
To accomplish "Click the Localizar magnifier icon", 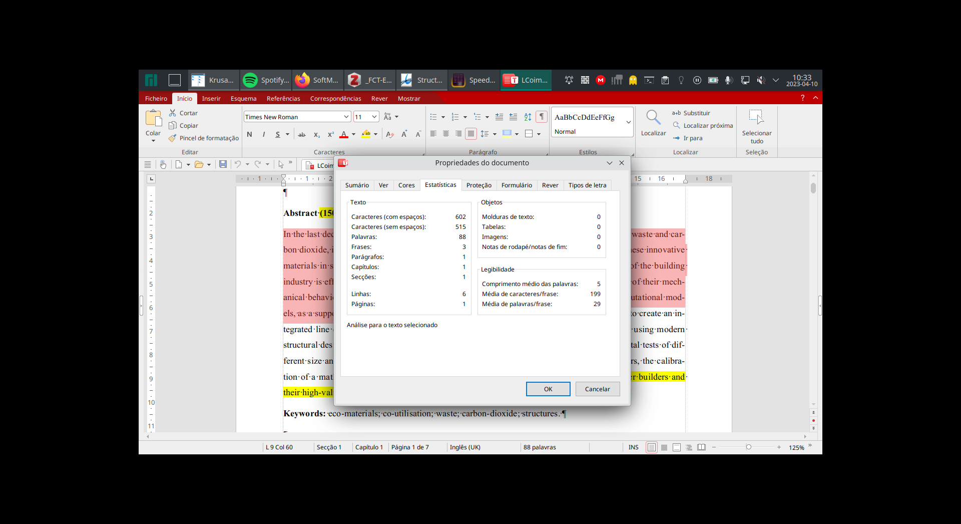I will (x=653, y=118).
